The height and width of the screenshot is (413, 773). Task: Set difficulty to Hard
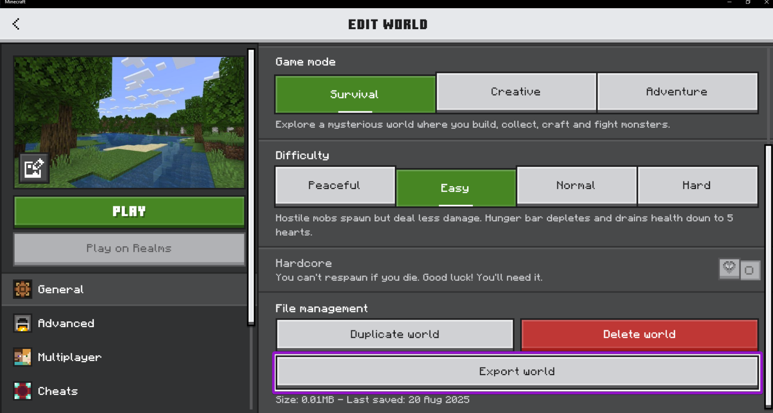697,185
